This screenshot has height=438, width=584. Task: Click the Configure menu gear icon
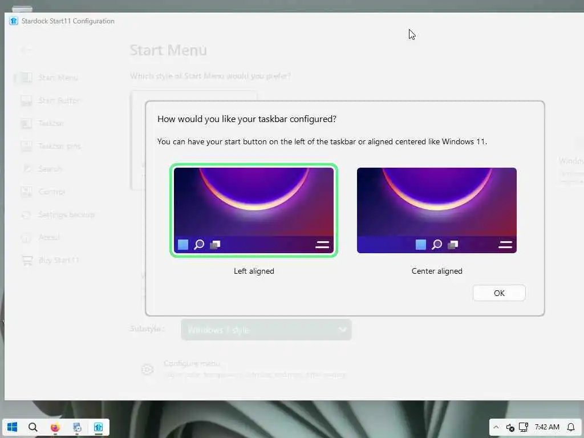(148, 369)
